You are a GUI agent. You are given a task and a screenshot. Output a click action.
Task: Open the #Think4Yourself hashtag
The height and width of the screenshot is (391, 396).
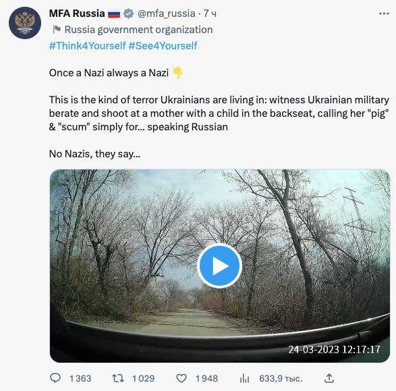88,46
